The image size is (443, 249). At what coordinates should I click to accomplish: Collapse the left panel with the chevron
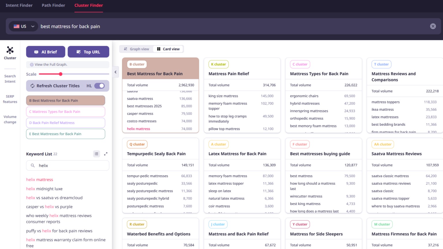[x=115, y=72]
